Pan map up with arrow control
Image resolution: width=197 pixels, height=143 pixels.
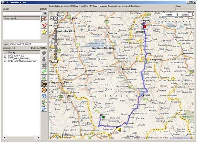pos(56,15)
